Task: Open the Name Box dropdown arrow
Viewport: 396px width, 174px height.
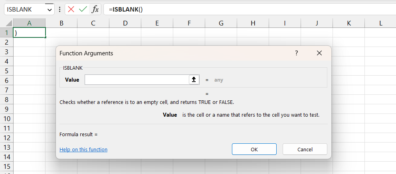Action: 49,9
